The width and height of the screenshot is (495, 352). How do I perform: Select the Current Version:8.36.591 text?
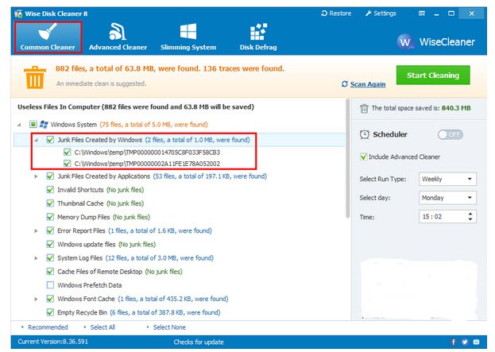point(52,342)
